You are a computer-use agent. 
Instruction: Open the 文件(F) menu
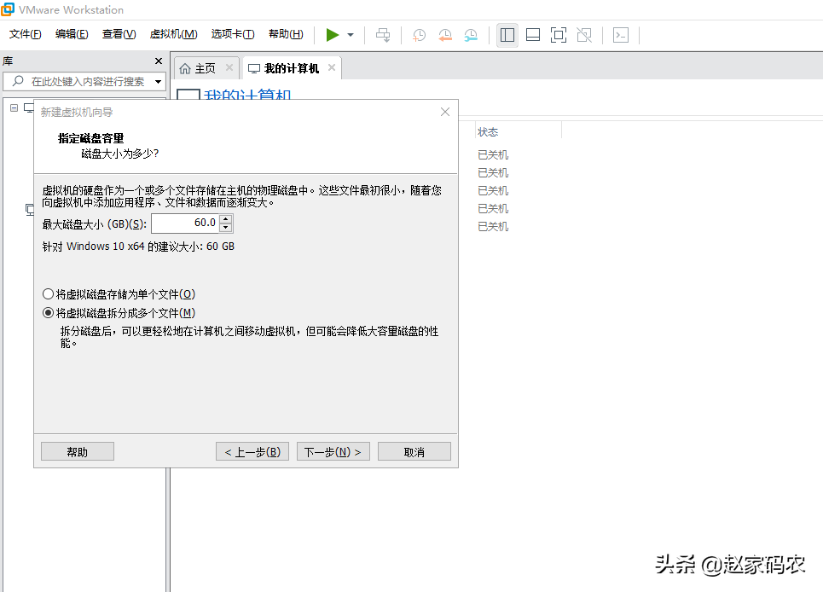26,34
